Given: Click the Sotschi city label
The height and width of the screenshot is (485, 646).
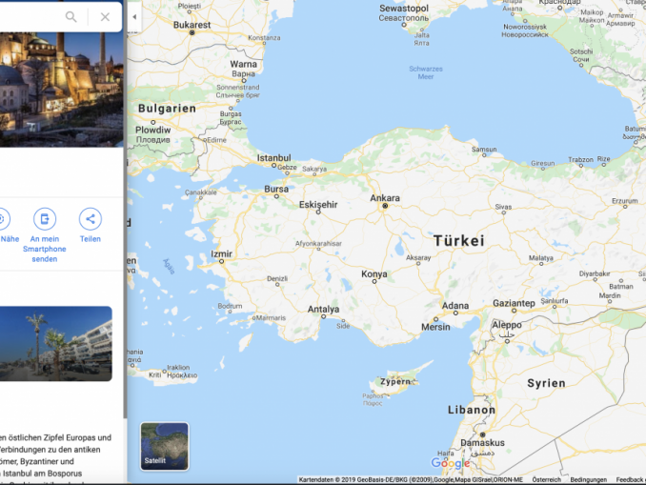Looking at the screenshot, I should [x=581, y=51].
